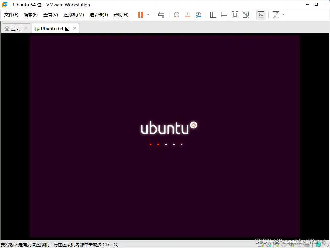Open the full screen button dropdown arrow
The width and height of the screenshot is (330, 248).
283,15
